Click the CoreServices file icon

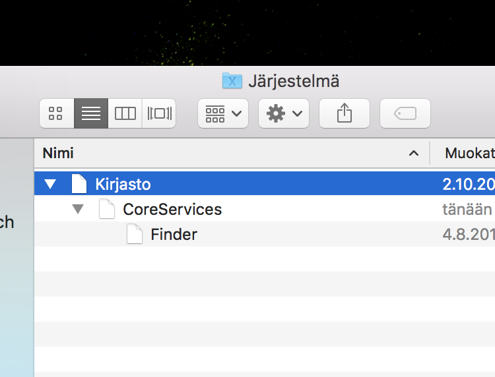[107, 209]
